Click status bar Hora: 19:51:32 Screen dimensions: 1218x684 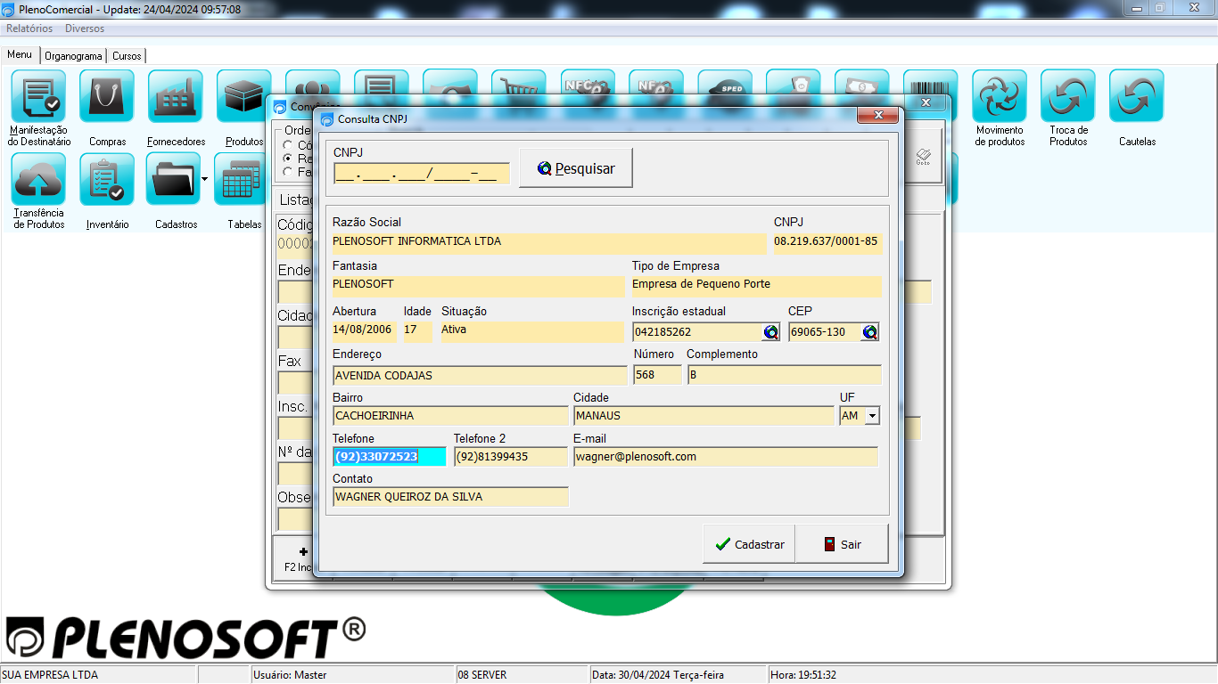[803, 675]
